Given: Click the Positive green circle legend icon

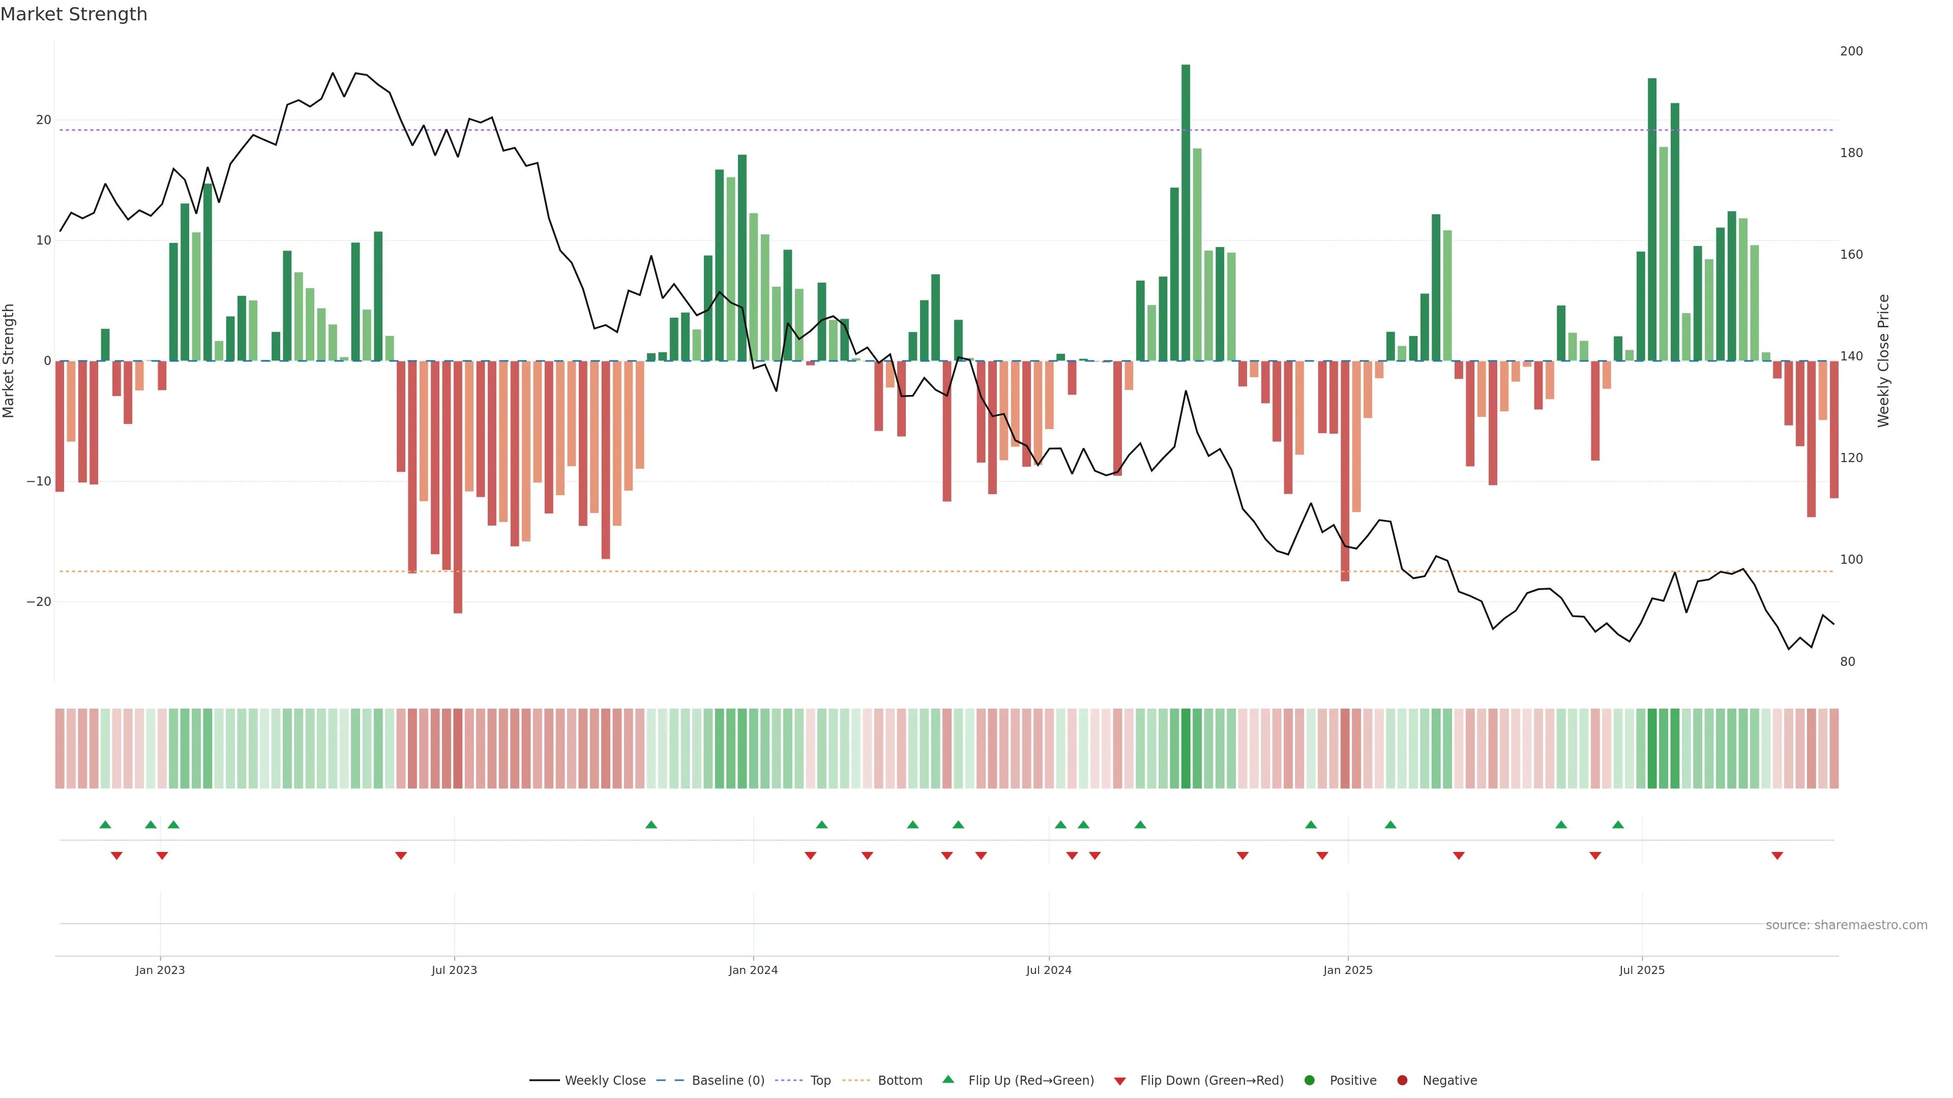Looking at the screenshot, I should point(1309,1081).
